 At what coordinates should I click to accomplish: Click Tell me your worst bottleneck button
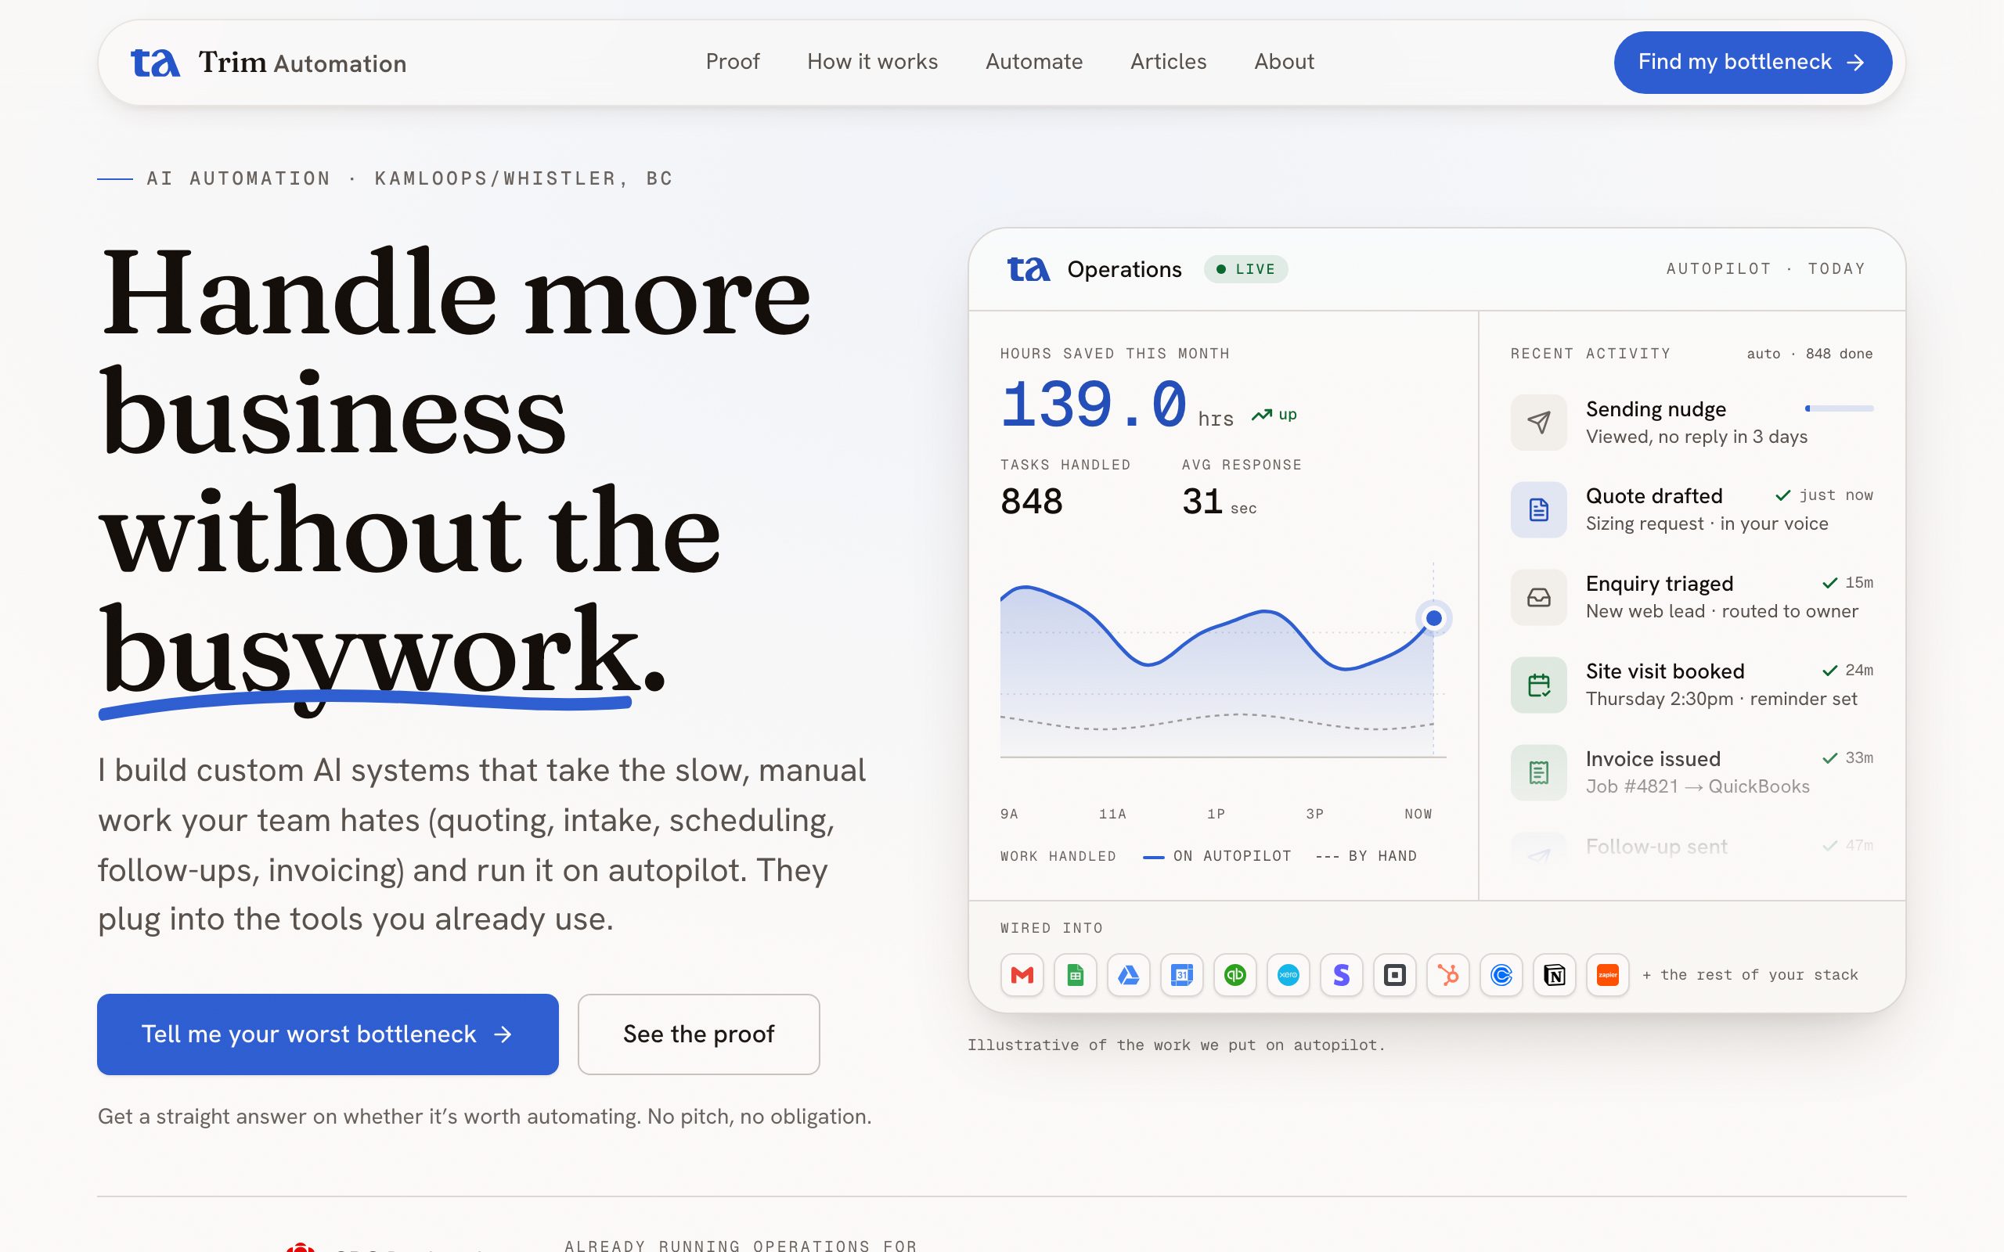pyautogui.click(x=328, y=1034)
